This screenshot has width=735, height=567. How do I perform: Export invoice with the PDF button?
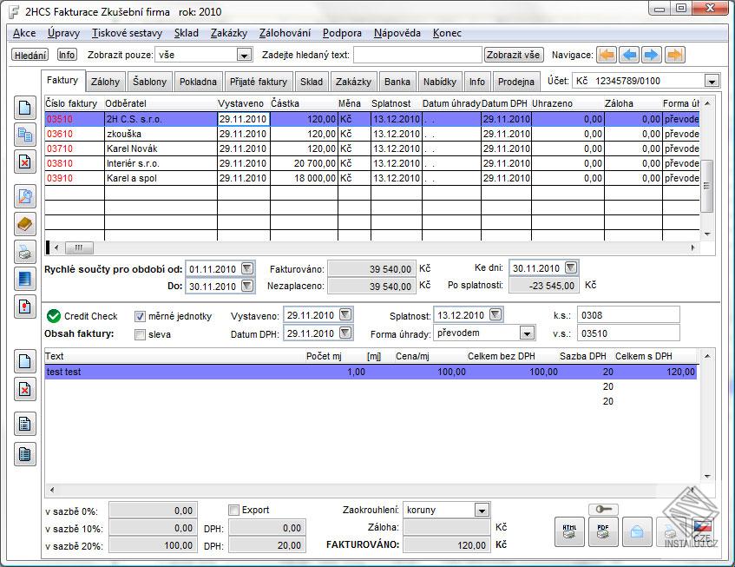602,531
